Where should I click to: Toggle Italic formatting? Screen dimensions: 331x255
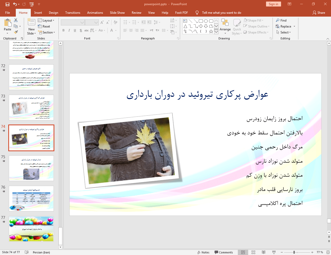[69, 30]
